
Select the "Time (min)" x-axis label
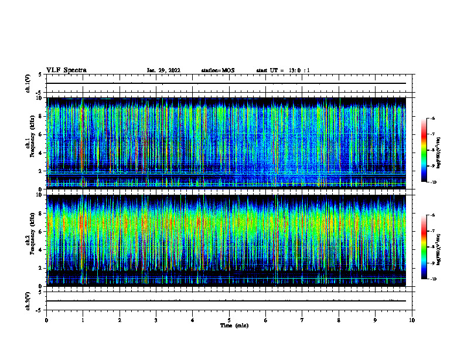pos(234,326)
